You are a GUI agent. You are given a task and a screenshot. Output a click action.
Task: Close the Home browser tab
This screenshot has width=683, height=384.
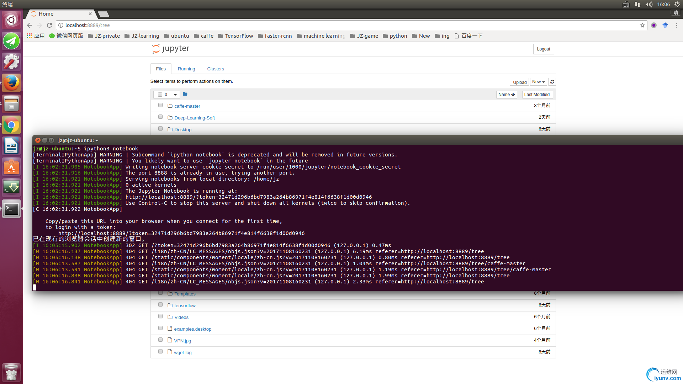[x=90, y=14]
